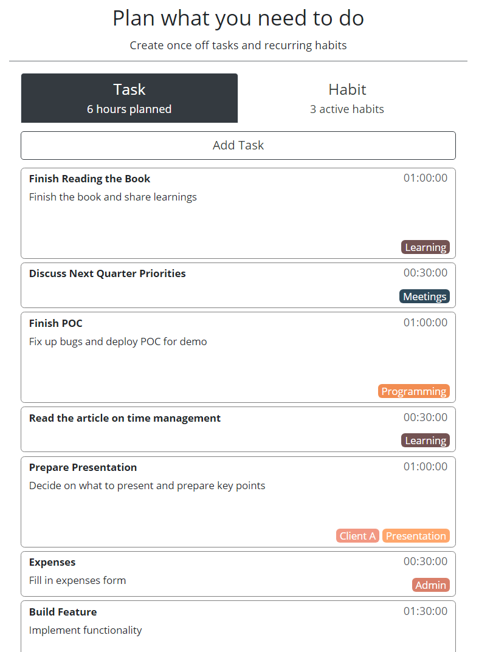The height and width of the screenshot is (652, 479).
Task: Click the Admin tag
Action: 430,585
